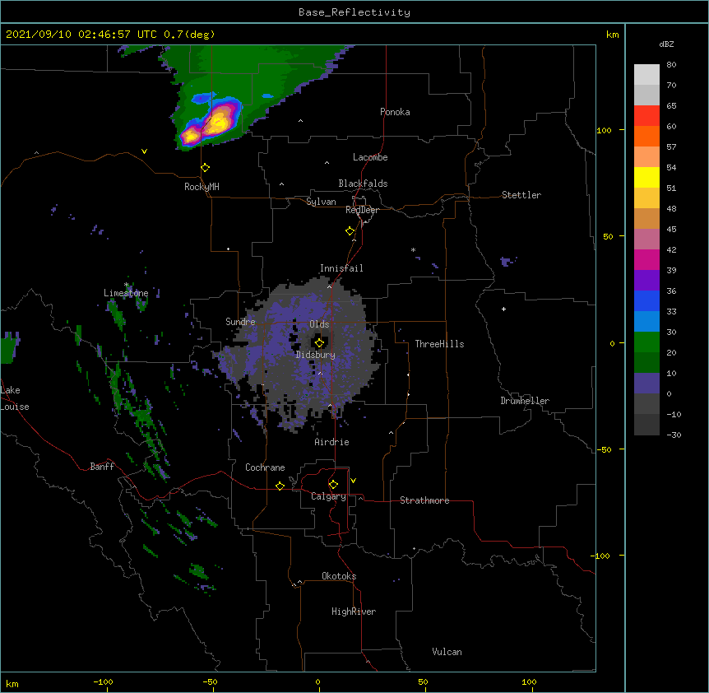The image size is (709, 693).
Task: Click the Olds town label
Action: (319, 324)
